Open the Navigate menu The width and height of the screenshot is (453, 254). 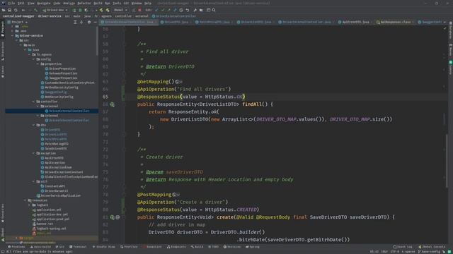click(x=44, y=3)
